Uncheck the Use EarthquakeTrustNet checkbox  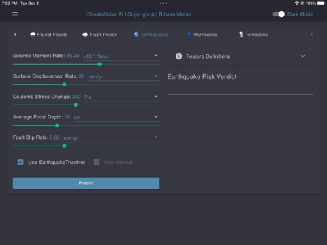pos(20,162)
